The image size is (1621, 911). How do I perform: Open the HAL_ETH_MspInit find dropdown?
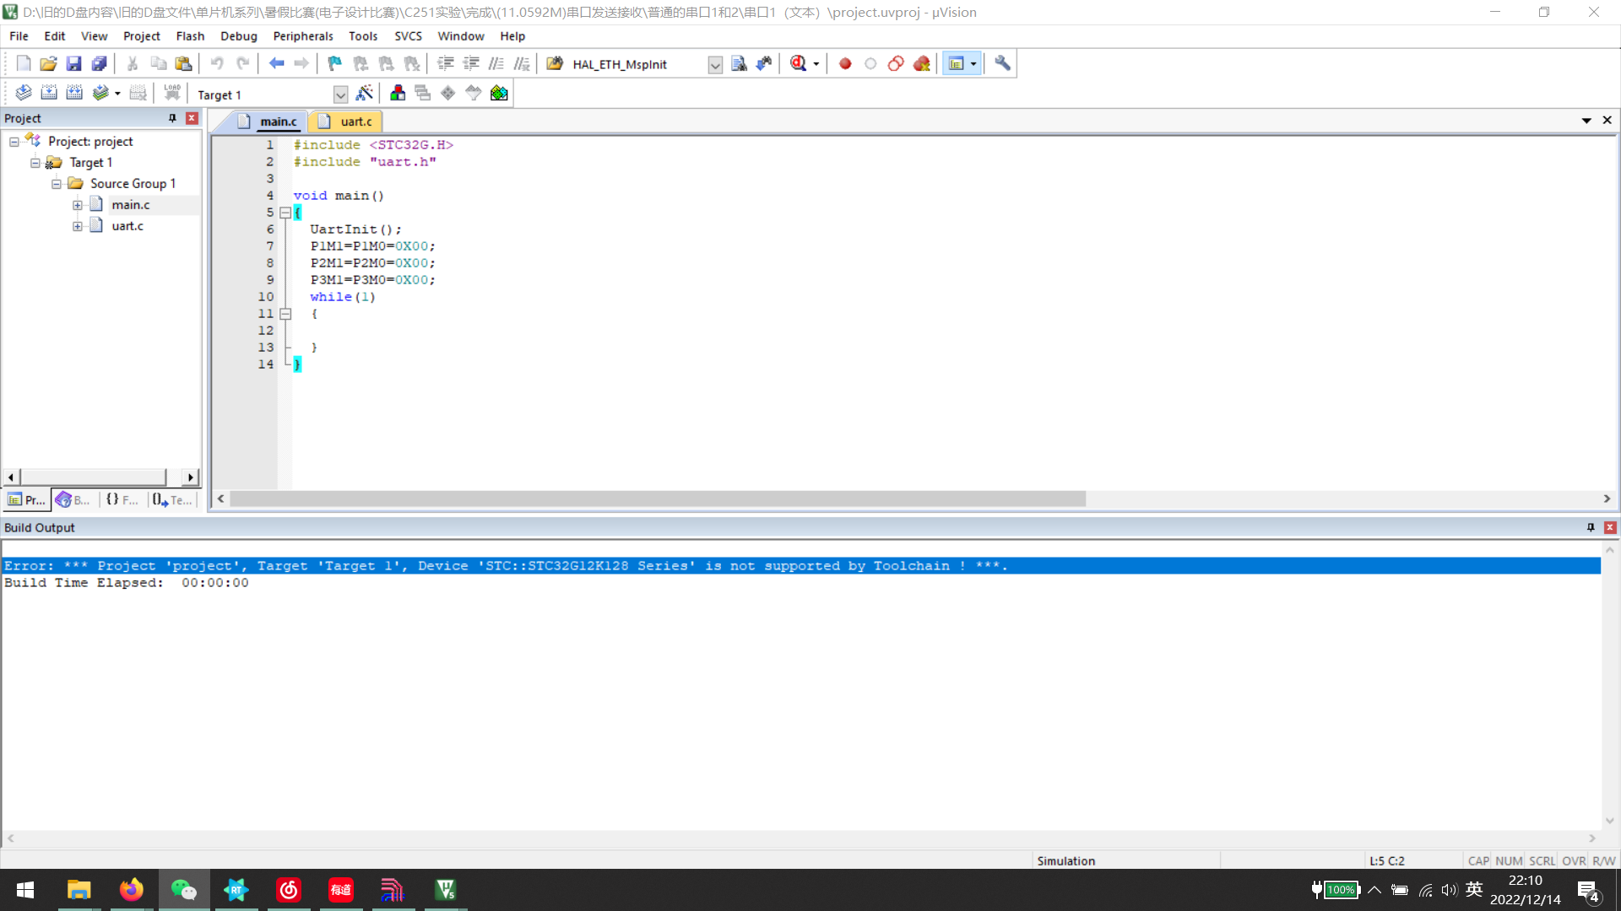715,65
